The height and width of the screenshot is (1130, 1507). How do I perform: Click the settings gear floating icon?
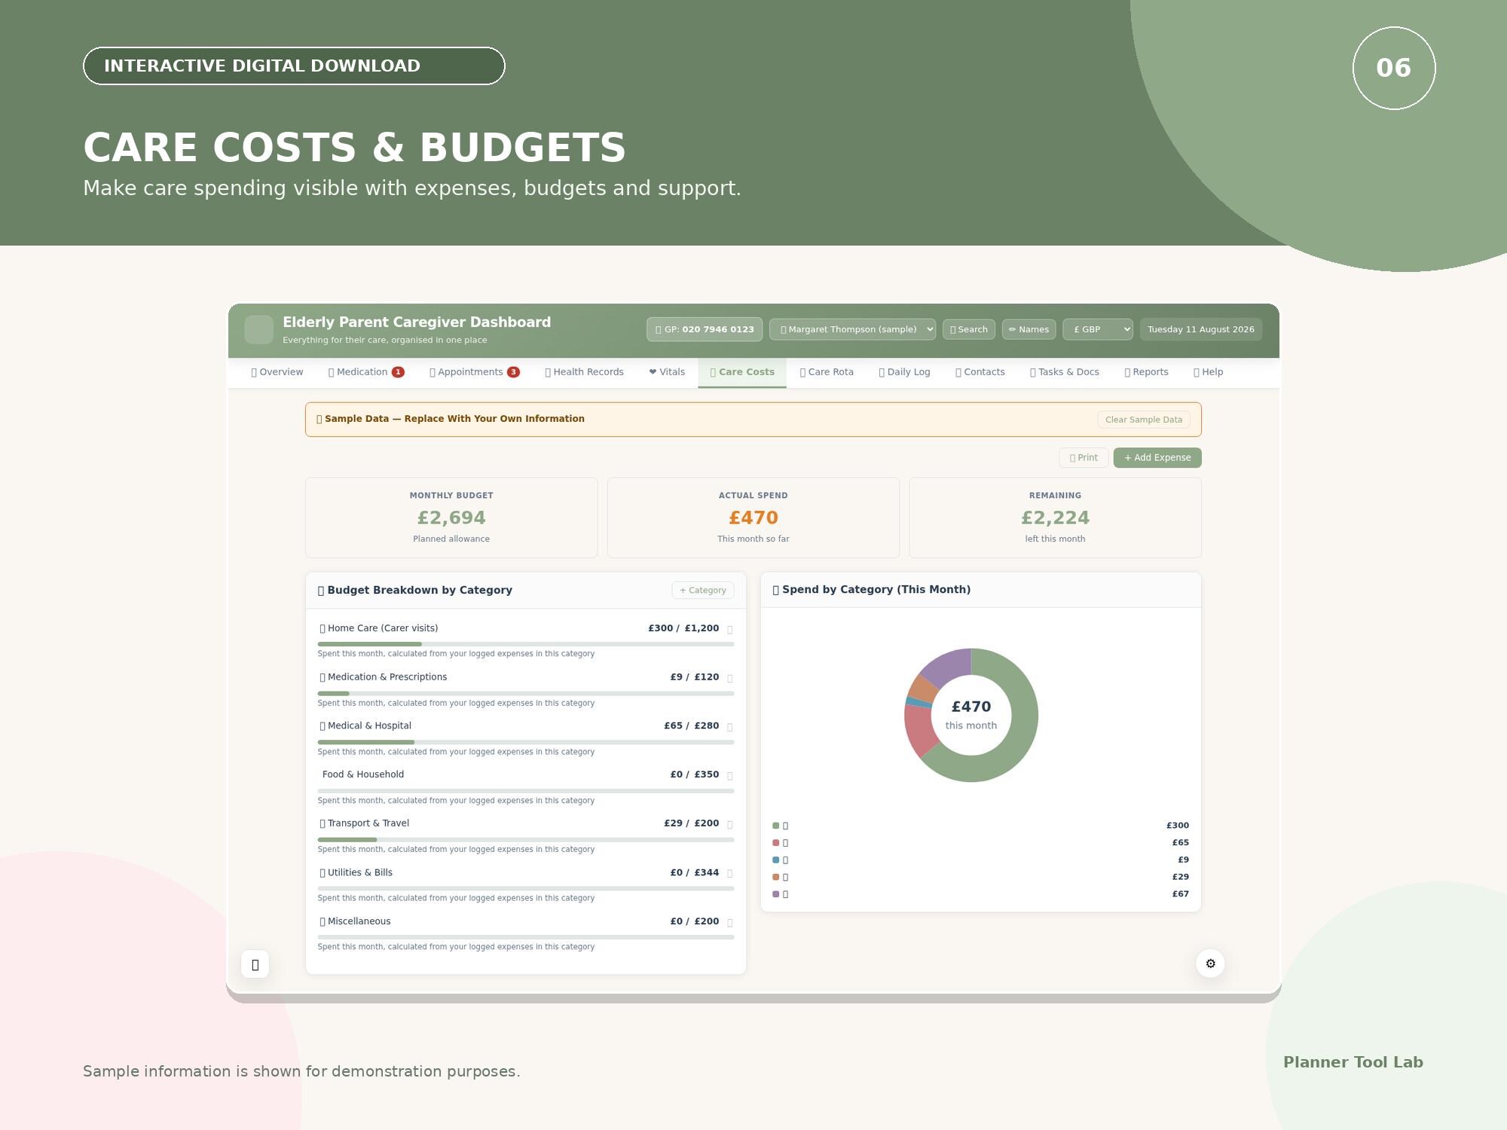[1210, 964]
